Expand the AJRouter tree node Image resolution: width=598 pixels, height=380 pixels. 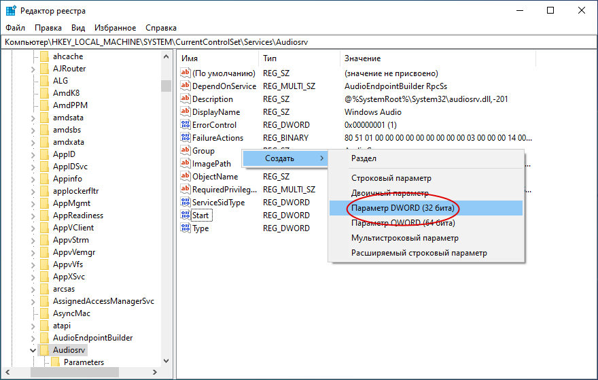tap(33, 69)
